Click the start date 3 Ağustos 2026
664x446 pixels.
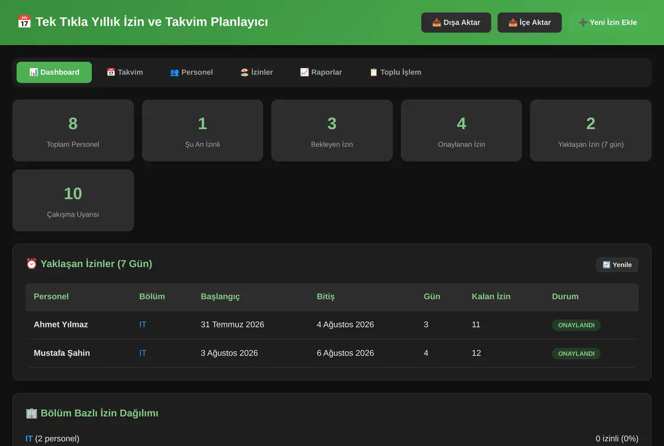click(x=229, y=353)
